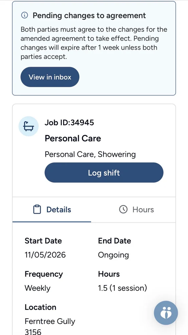Click the Frequency value Weekly

[37, 288]
